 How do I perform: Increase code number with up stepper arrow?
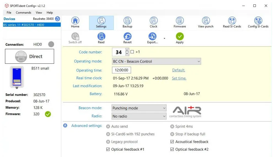(x=127, y=50)
